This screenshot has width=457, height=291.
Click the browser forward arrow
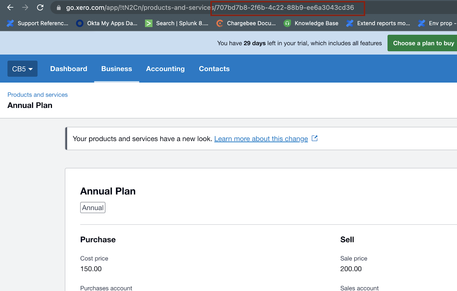coord(25,8)
